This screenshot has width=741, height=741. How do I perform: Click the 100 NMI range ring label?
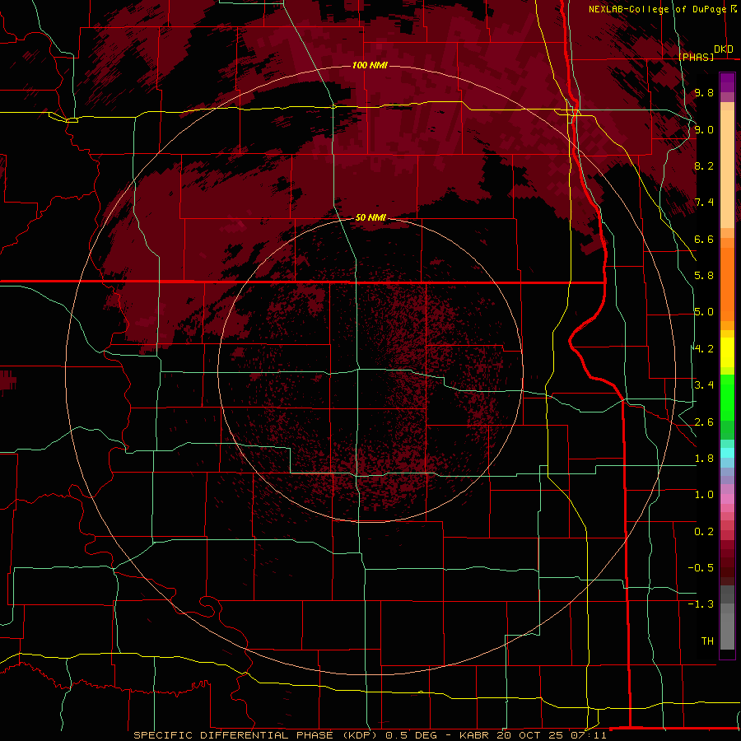pyautogui.click(x=370, y=65)
